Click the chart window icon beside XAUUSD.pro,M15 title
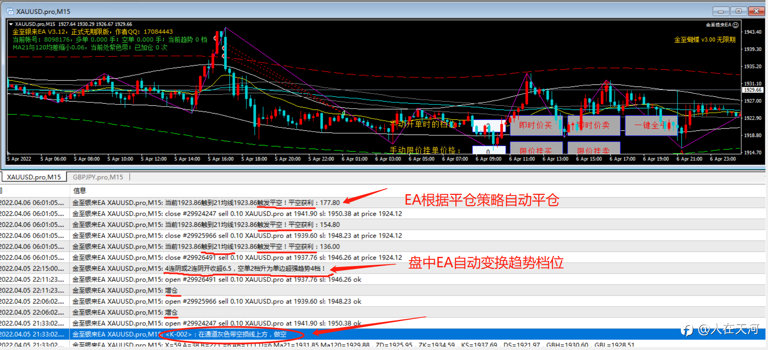The height and width of the screenshot is (350, 768). point(10,11)
